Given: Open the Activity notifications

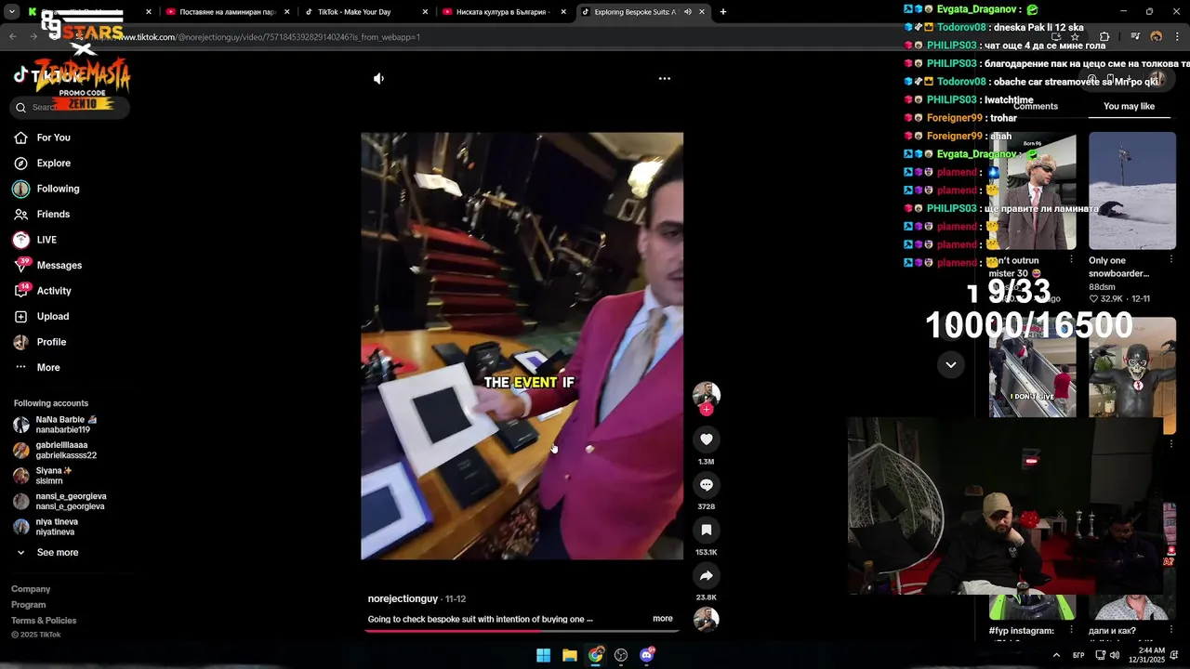Looking at the screenshot, I should coord(43,291).
